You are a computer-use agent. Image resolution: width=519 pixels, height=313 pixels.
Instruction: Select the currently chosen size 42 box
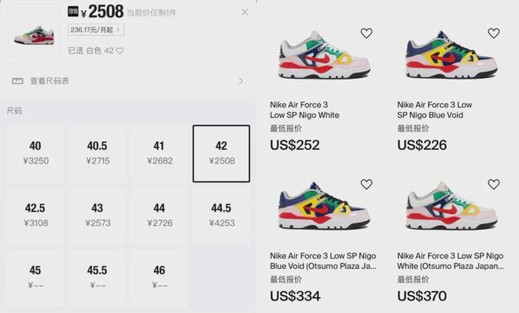pos(222,153)
